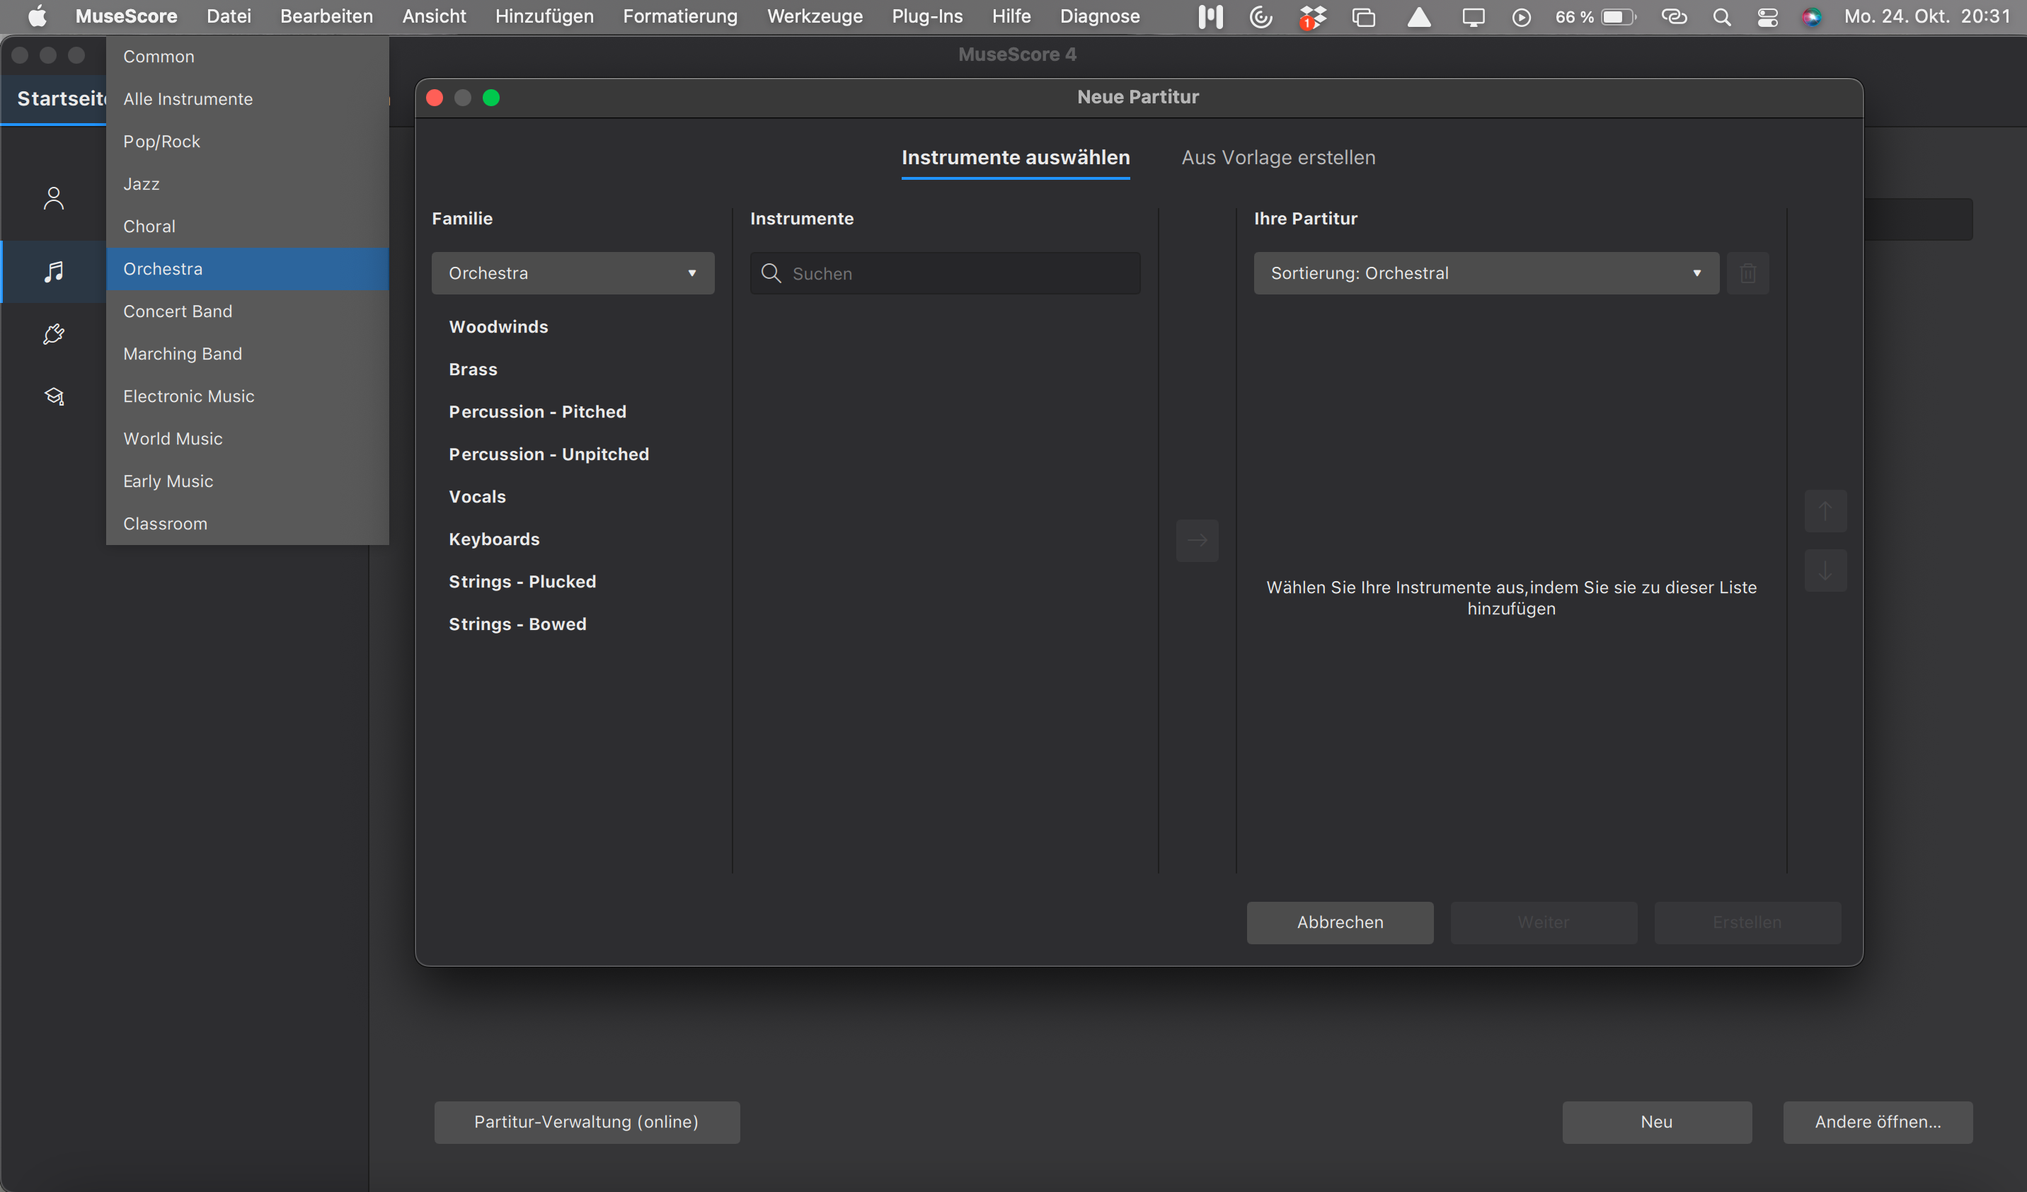The image size is (2027, 1192).
Task: Open the Learn graduation cap sidebar icon
Action: coord(54,396)
